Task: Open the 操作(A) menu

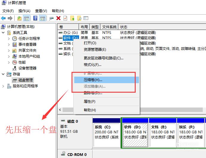Action: pyautogui.click(x=24, y=11)
